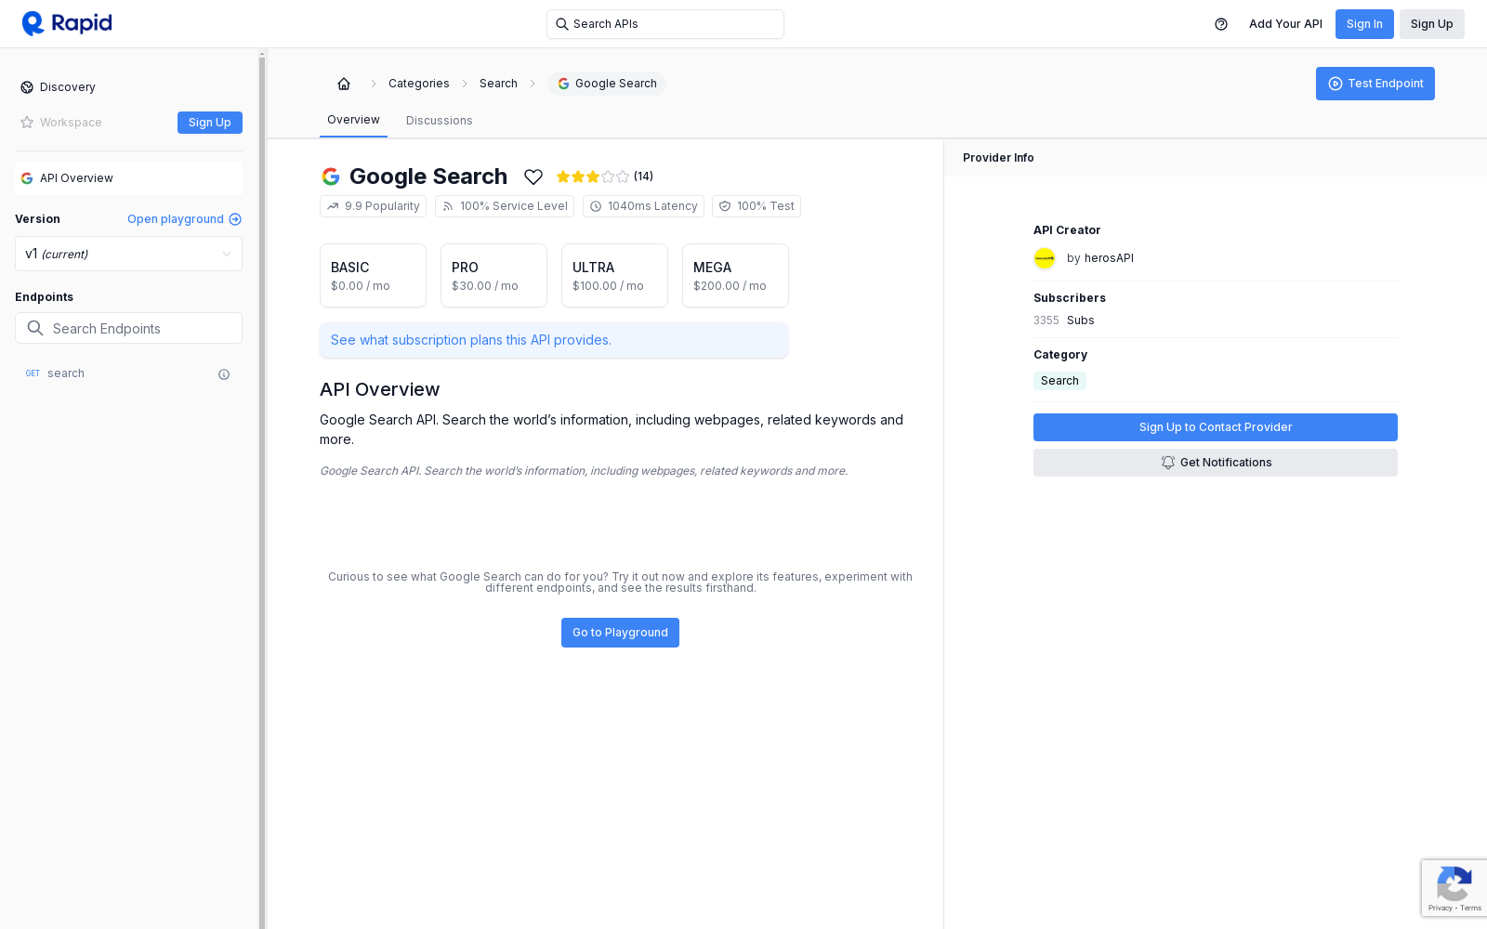Click the reCAPTCHA Privacy link

1440,908
